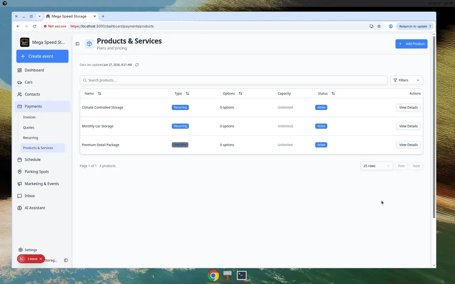The image size is (455, 284).
Task: Open the Inbox
Action: pos(42,196)
